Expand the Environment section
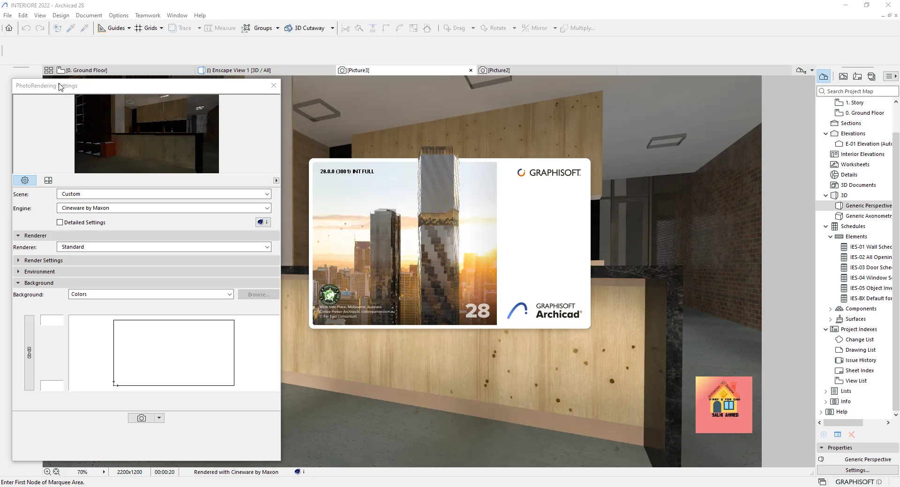 18,272
